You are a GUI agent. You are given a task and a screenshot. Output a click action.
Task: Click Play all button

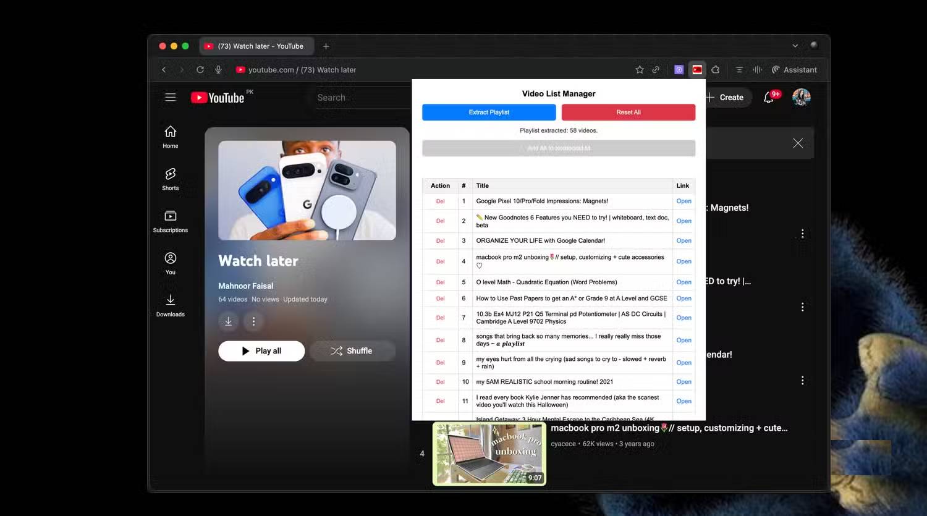[x=261, y=351]
